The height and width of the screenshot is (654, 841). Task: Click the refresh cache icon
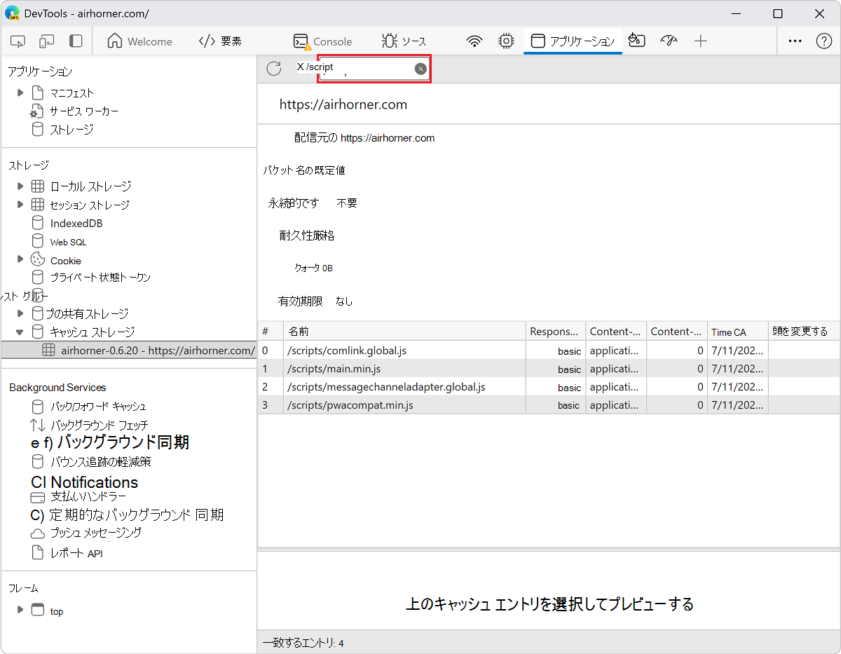click(x=274, y=68)
